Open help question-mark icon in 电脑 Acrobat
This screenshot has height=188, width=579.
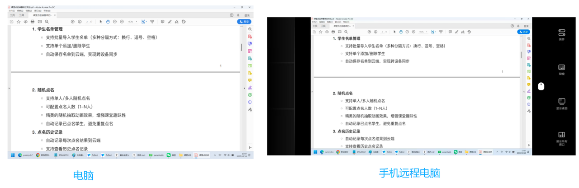pyautogui.click(x=231, y=15)
